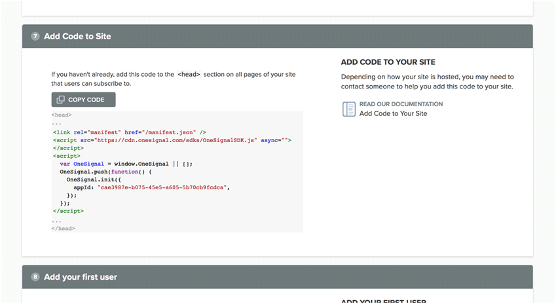
Task: Click the appId value string in code
Action: 162,187
